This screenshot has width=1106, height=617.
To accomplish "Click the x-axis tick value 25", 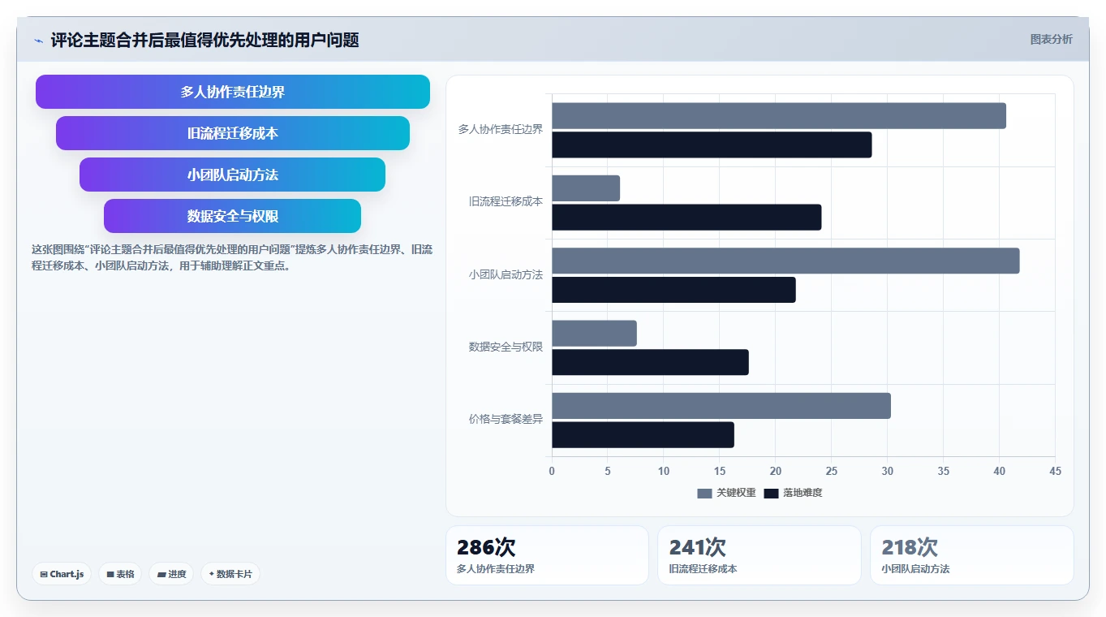I will tap(831, 471).
